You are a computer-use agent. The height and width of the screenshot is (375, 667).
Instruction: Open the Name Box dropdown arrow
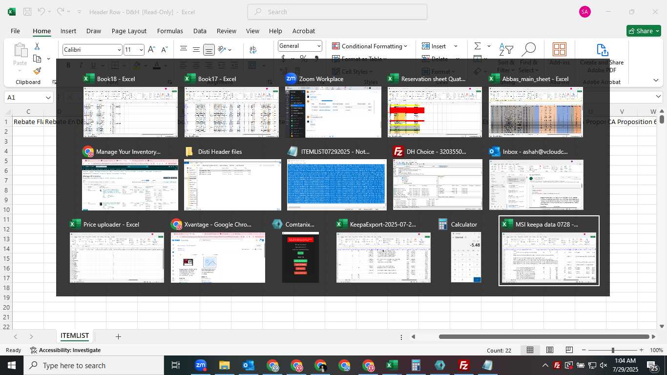click(x=48, y=98)
